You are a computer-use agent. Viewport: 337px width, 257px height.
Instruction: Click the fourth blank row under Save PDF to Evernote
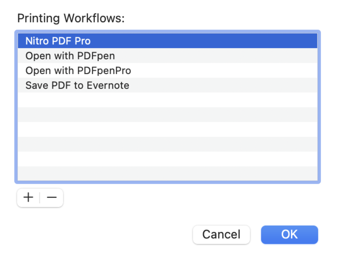point(167,144)
